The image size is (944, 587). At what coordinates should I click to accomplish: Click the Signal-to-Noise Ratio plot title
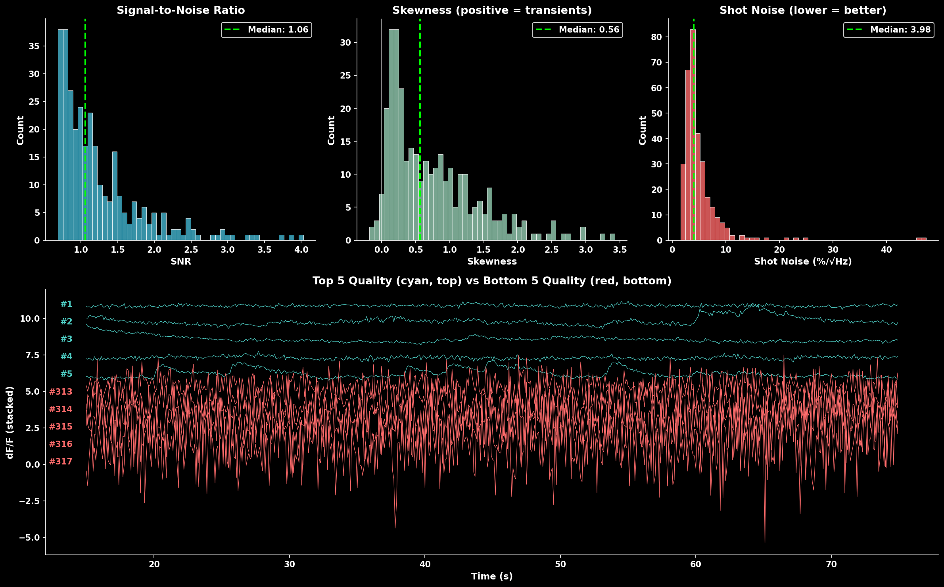click(x=180, y=10)
